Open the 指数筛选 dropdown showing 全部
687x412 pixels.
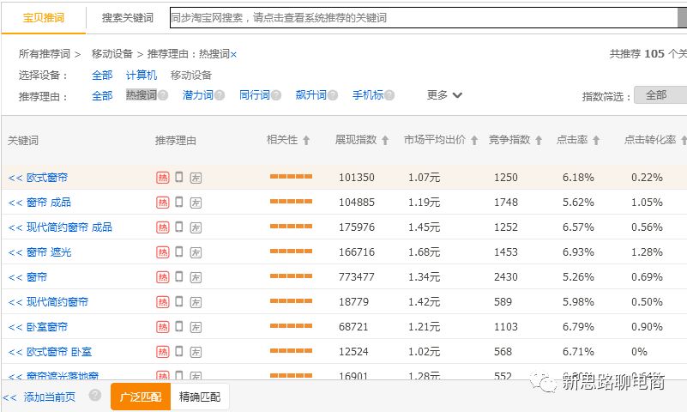click(x=660, y=95)
